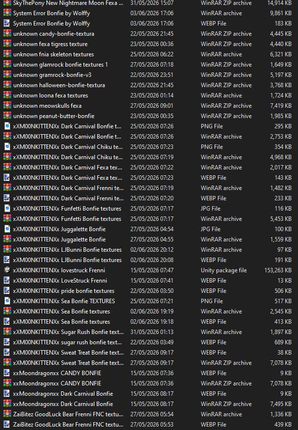The width and height of the screenshot is (298, 430).
Task: Click date 02/06/2026 20:08
Action: click(152, 260)
